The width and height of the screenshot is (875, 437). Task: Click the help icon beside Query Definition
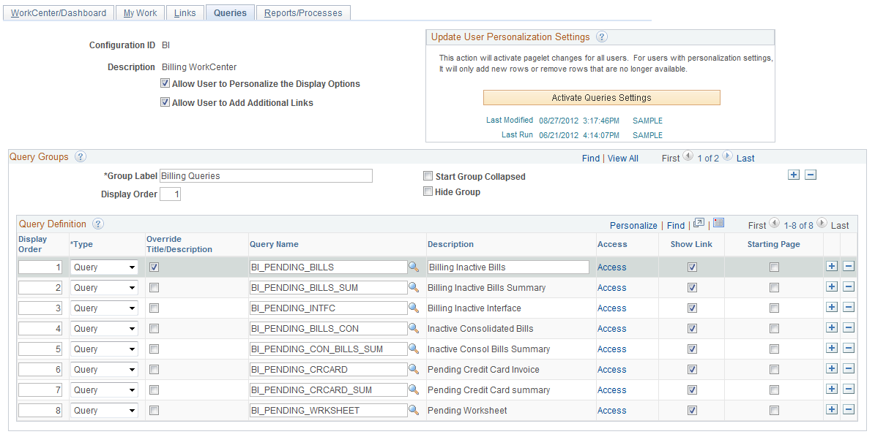pyautogui.click(x=97, y=224)
